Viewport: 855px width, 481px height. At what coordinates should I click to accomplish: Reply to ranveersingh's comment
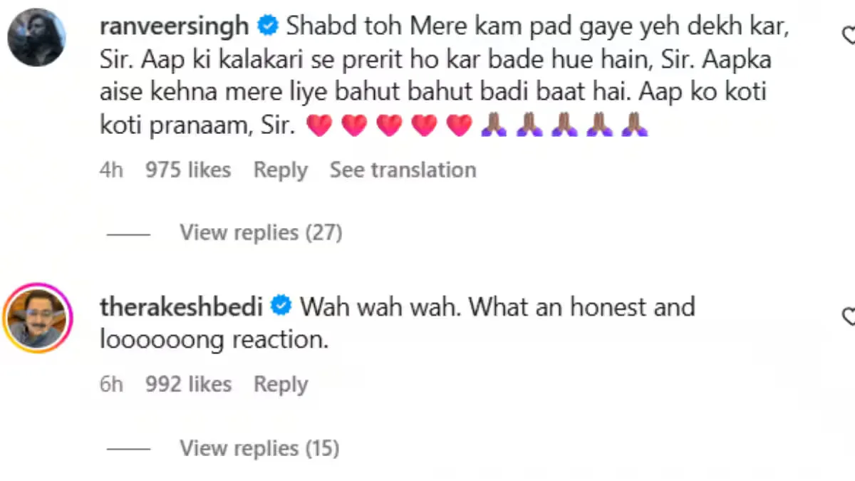(x=280, y=170)
